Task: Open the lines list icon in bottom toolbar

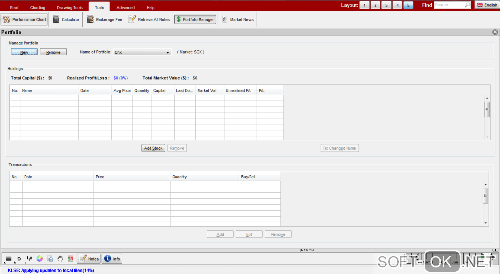Action: pyautogui.click(x=9, y=259)
